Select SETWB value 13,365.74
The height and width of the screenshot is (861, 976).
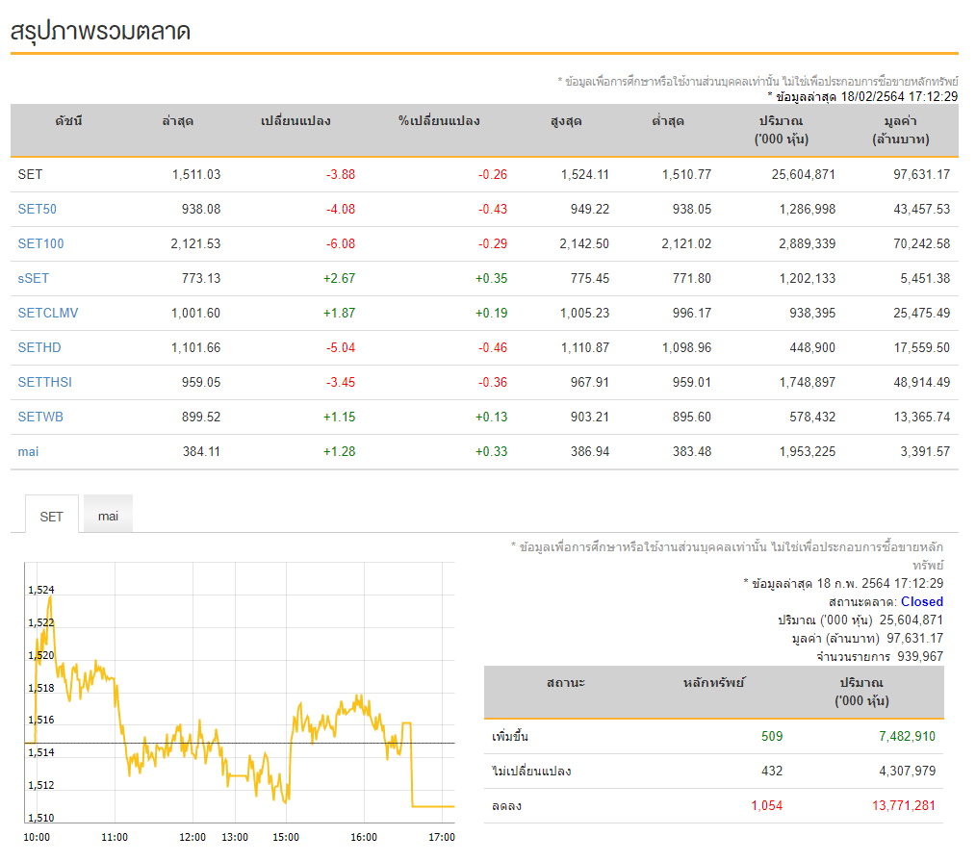(x=922, y=417)
